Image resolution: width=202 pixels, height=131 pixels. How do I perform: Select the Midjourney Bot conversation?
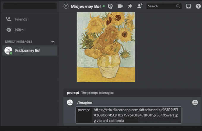[30, 50]
